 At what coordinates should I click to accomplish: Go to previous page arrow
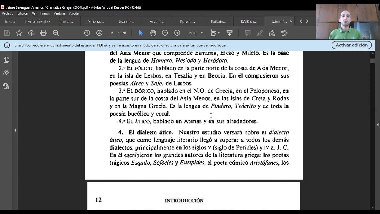pos(87,33)
